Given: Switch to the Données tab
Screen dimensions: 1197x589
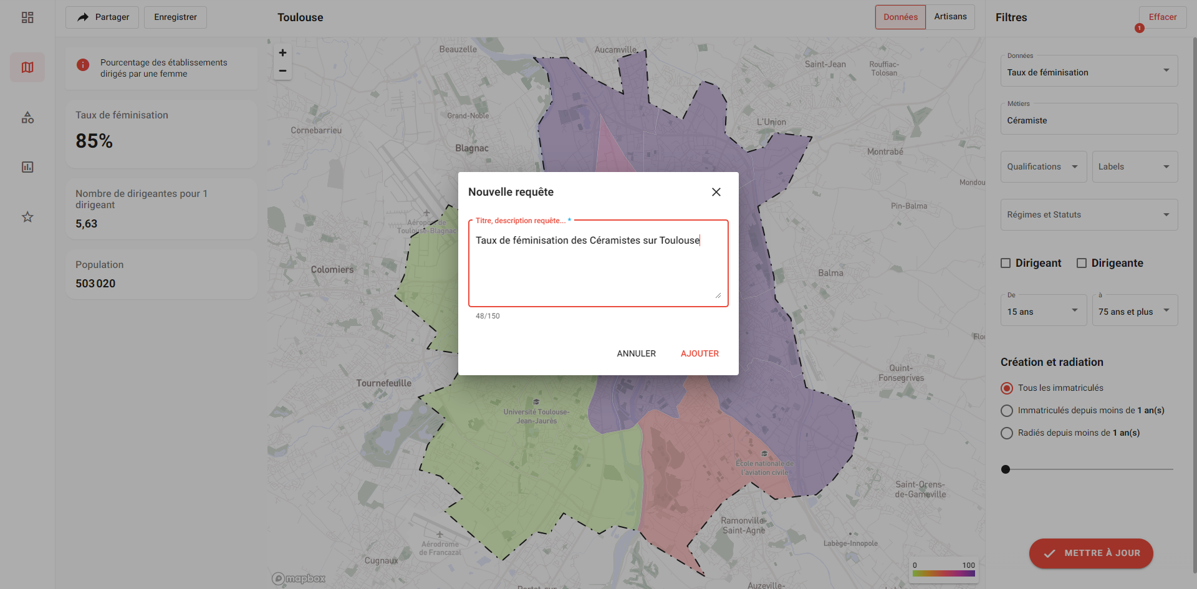Looking at the screenshot, I should tap(900, 17).
